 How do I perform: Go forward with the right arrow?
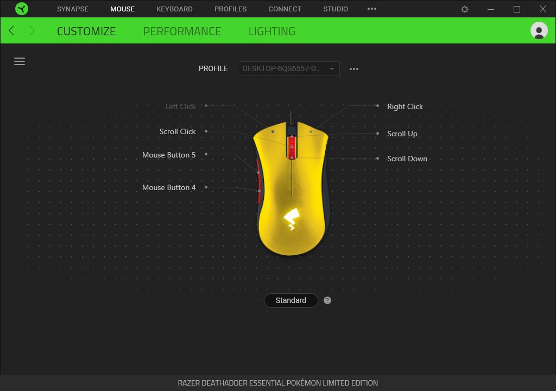point(32,30)
